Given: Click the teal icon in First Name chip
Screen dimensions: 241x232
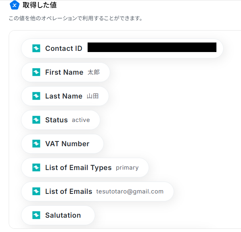Looking at the screenshot, I should coord(36,72).
